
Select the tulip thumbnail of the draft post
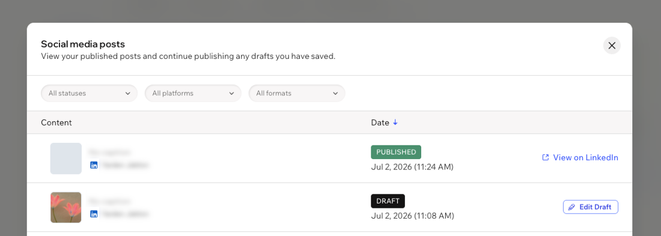click(65, 207)
